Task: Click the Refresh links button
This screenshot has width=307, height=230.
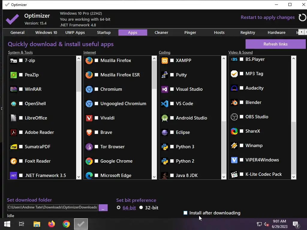Action: (276, 44)
